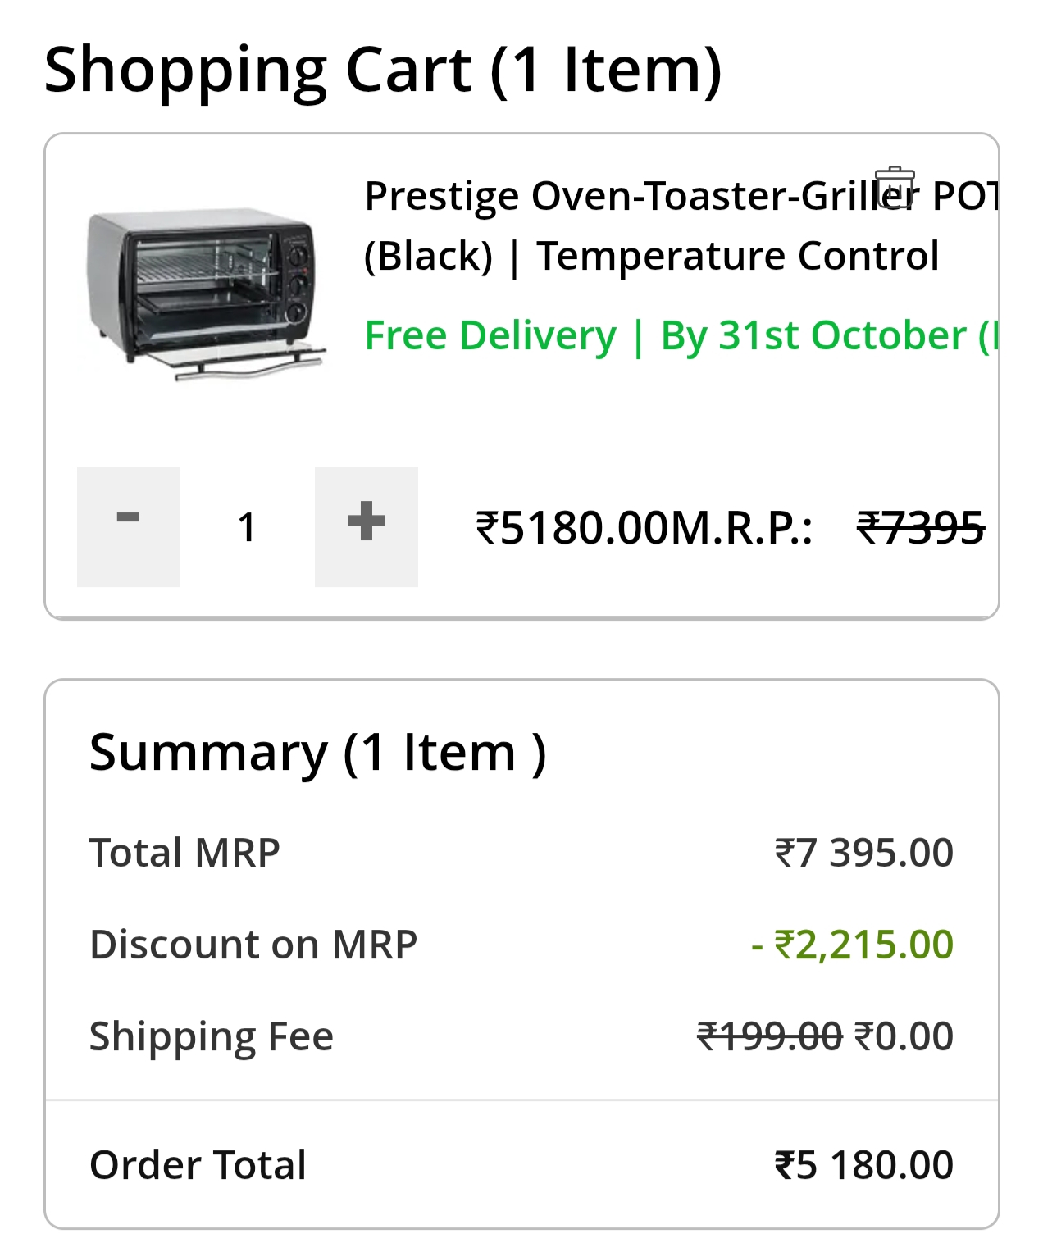The height and width of the screenshot is (1243, 1043).
Task: Select the Discount on MRP label
Action: point(253,945)
